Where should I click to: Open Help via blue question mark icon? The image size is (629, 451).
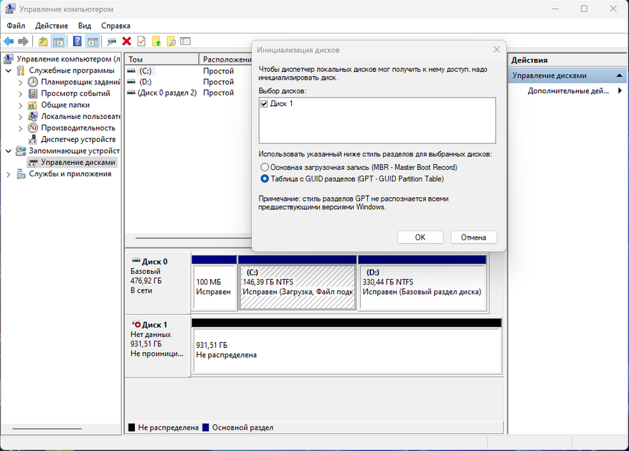[x=77, y=42]
